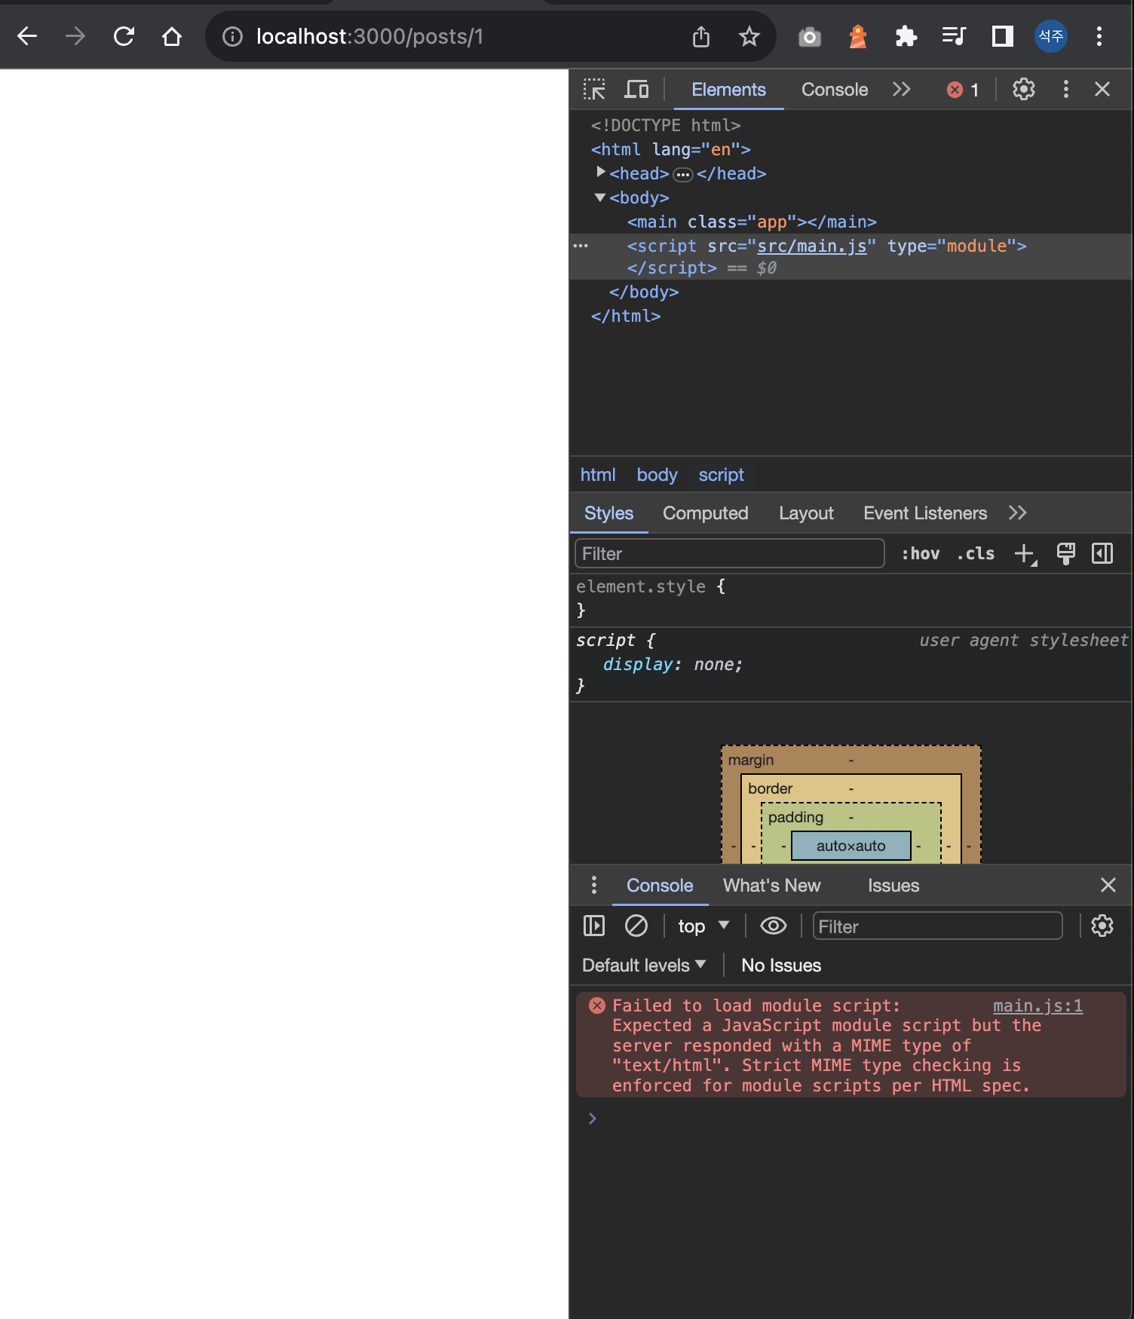Image resolution: width=1134 pixels, height=1319 pixels.
Task: Click the content box autoxauto
Action: pyautogui.click(x=851, y=846)
